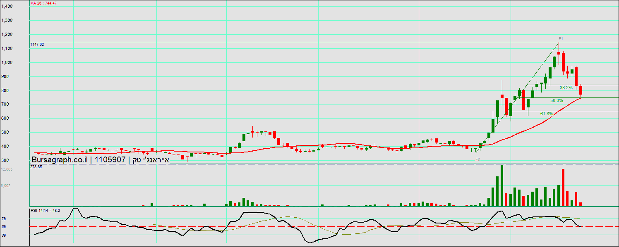Click the 12,005 volume axis label
Viewport: 619px width, 247px height.
point(7,169)
